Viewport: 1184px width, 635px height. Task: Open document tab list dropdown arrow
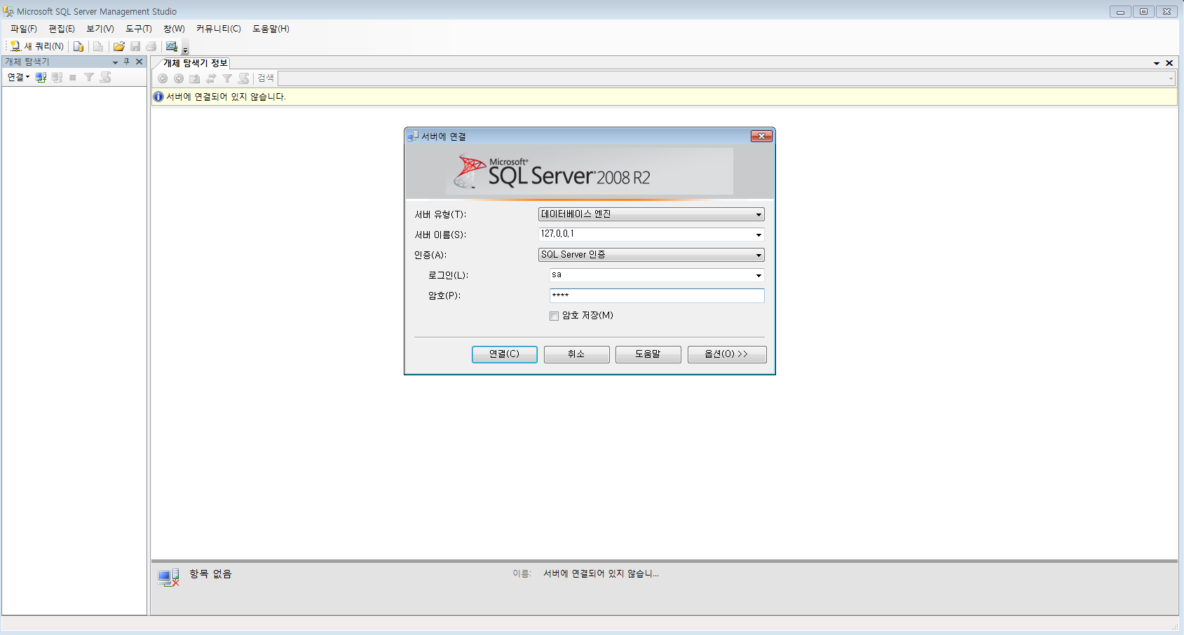tap(1157, 63)
